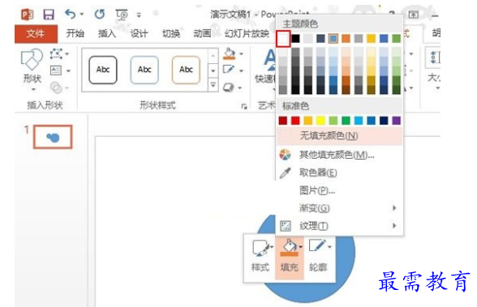Apply the black outline Abc style
The width and height of the screenshot is (477, 307).
point(103,70)
